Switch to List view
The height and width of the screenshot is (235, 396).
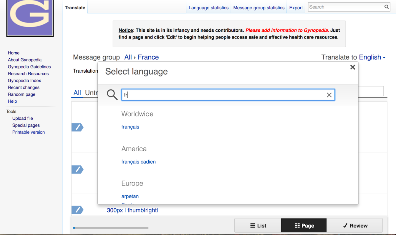click(258, 226)
